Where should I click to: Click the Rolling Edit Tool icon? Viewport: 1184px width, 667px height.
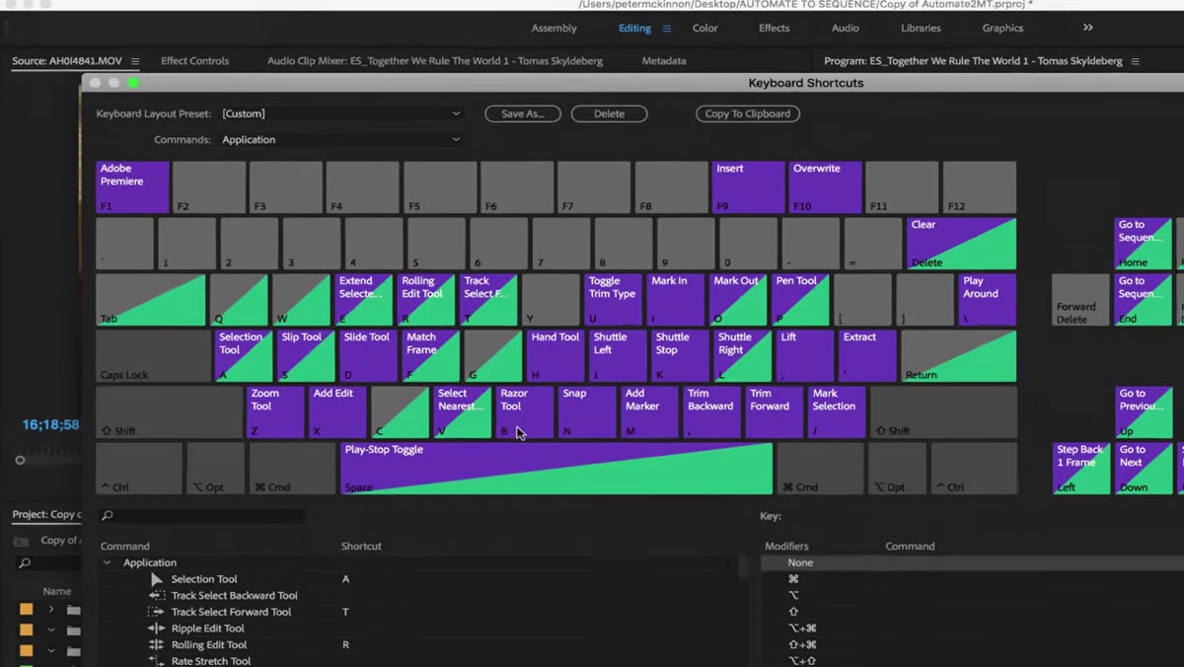point(156,644)
